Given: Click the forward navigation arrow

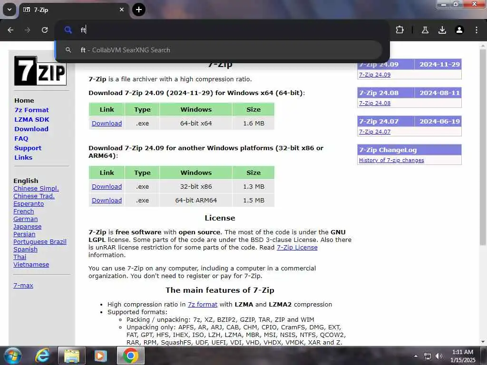Looking at the screenshot, I should coord(28,30).
